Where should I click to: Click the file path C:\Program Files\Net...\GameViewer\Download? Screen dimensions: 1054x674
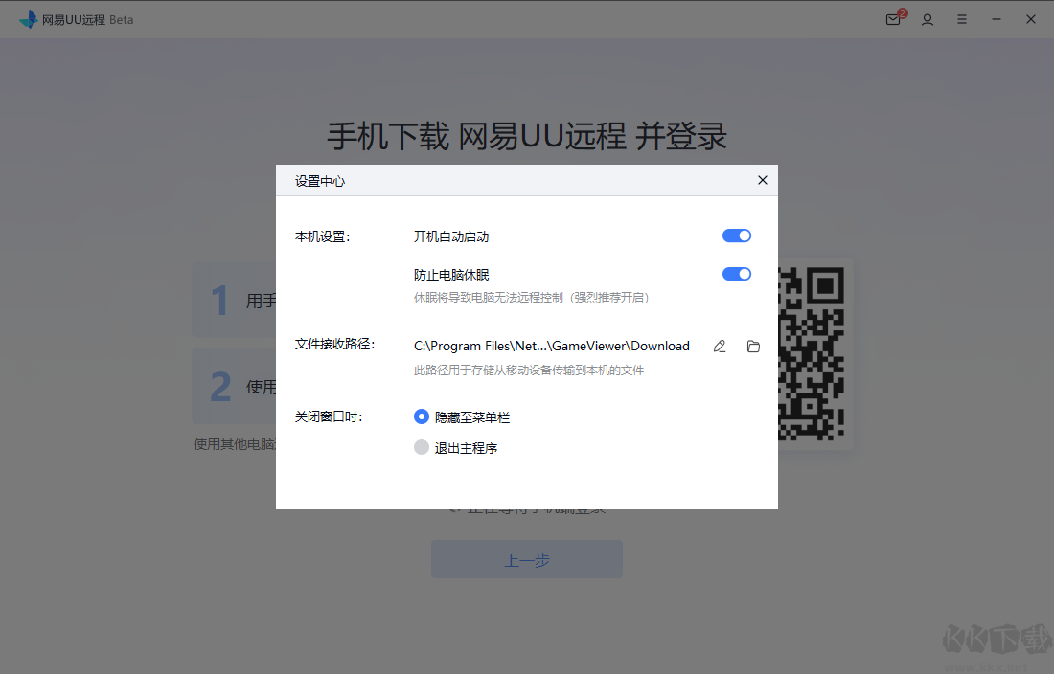coord(552,346)
